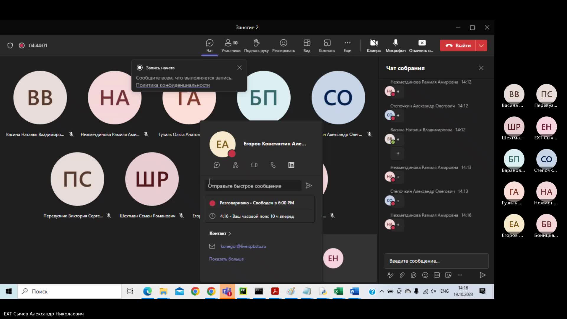Open Adobe Acrobat from taskbar
The height and width of the screenshot is (319, 567).
[x=275, y=292]
